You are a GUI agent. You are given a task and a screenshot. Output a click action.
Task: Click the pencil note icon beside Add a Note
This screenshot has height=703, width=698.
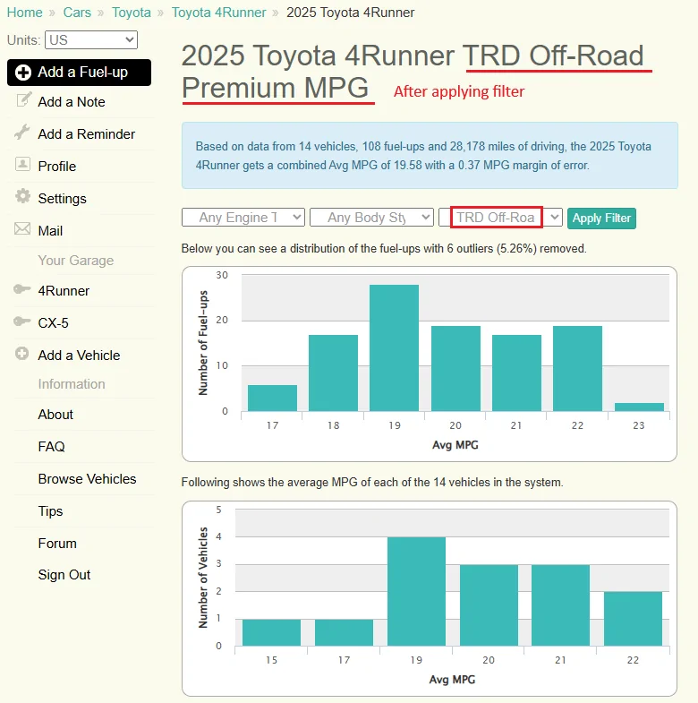point(23,99)
